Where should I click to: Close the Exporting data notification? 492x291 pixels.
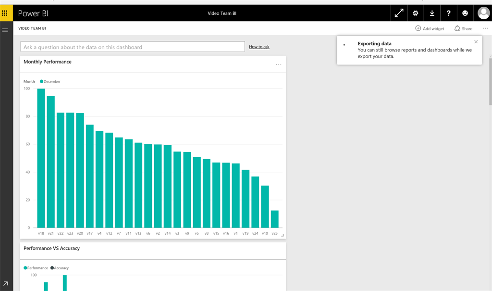(x=476, y=42)
